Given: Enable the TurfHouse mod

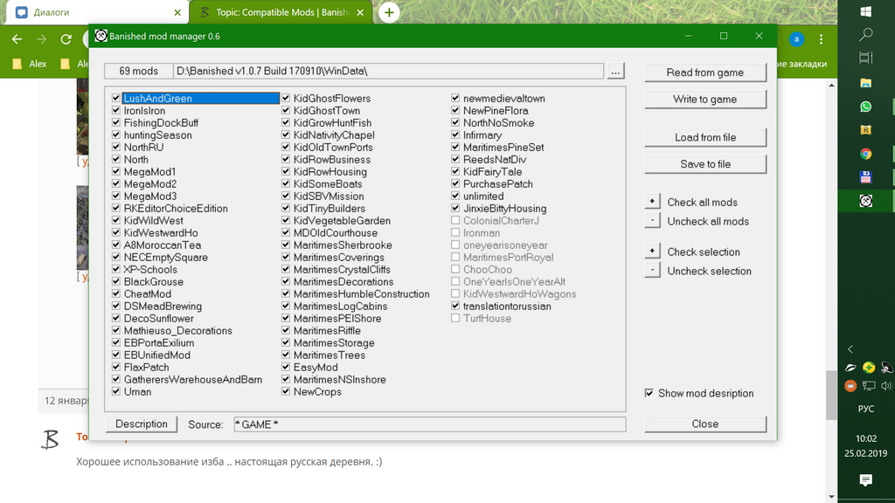Looking at the screenshot, I should click(x=455, y=318).
